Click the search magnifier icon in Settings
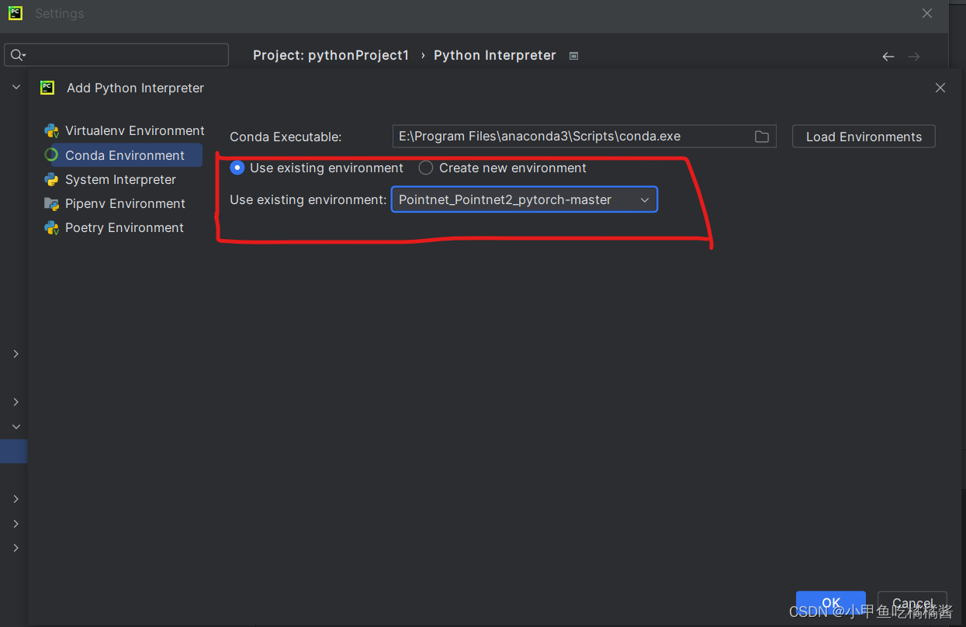The image size is (966, 627). 17,55
